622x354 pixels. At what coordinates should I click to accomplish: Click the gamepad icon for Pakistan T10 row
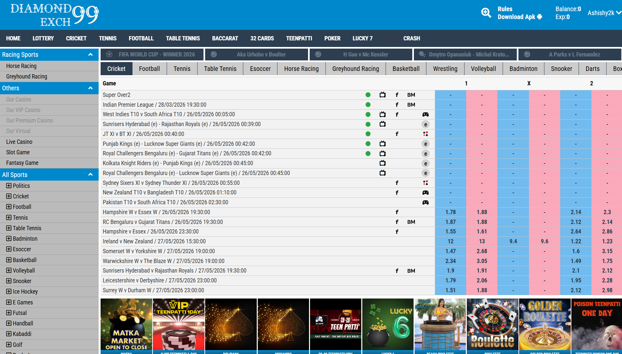[425, 202]
